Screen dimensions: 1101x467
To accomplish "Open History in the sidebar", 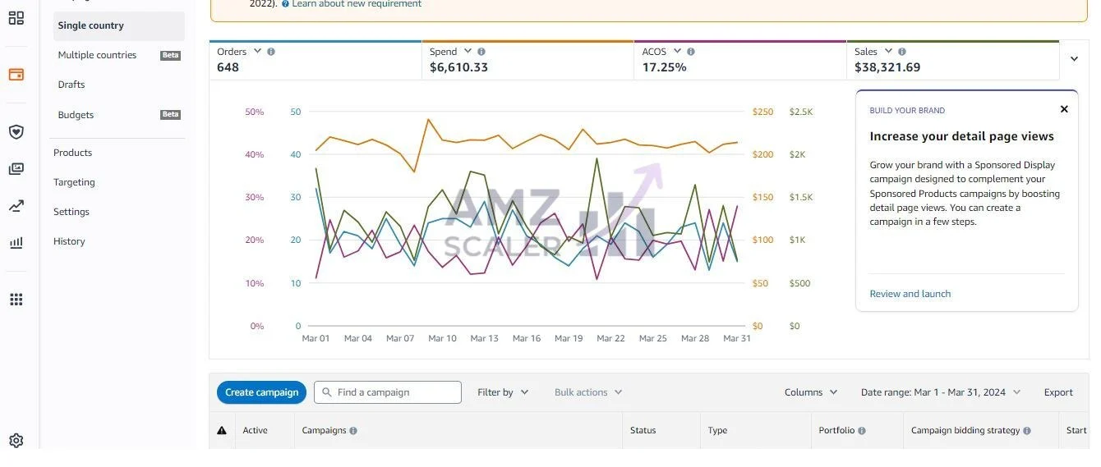I will pos(69,241).
